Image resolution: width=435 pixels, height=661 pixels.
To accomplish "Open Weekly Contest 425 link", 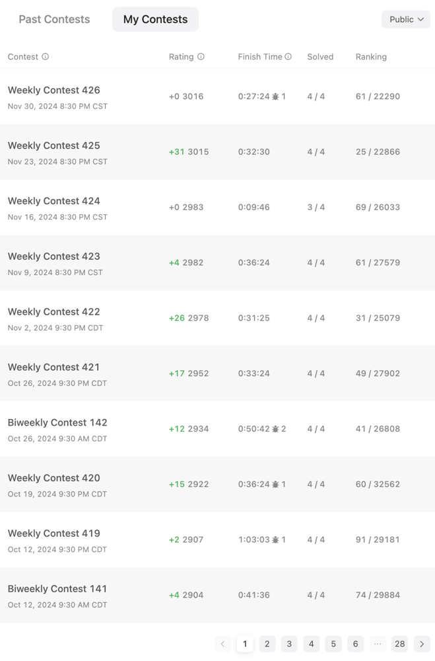I will 54,145.
